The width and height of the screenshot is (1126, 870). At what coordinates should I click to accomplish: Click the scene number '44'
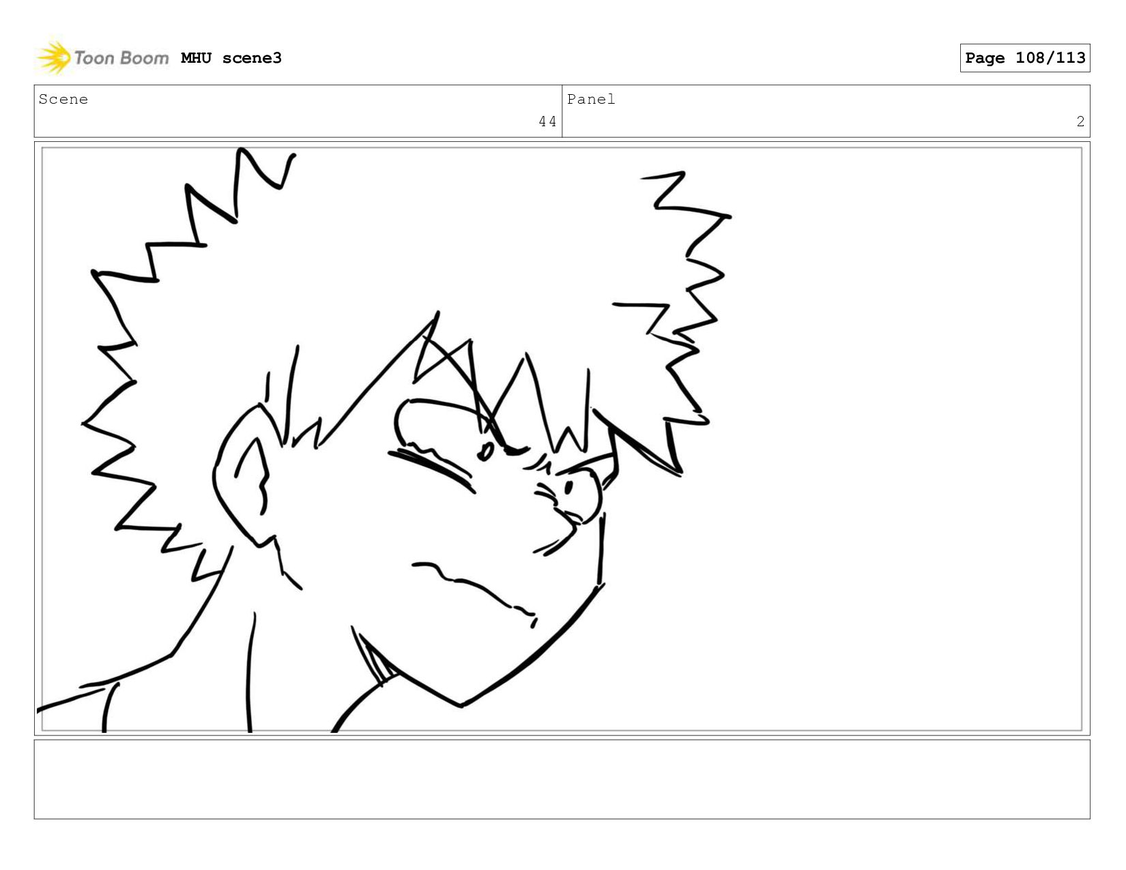click(x=547, y=121)
